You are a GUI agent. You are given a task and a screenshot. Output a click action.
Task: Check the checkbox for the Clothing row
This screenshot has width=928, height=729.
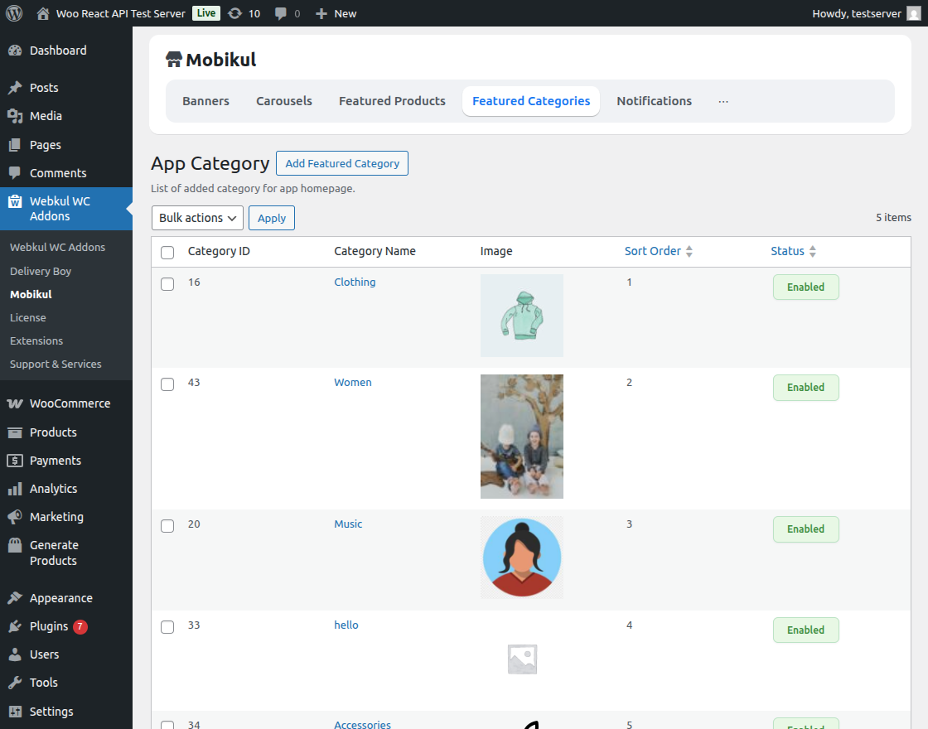167,283
